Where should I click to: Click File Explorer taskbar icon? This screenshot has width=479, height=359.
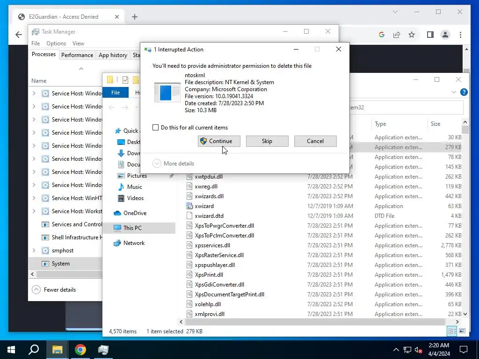57,350
